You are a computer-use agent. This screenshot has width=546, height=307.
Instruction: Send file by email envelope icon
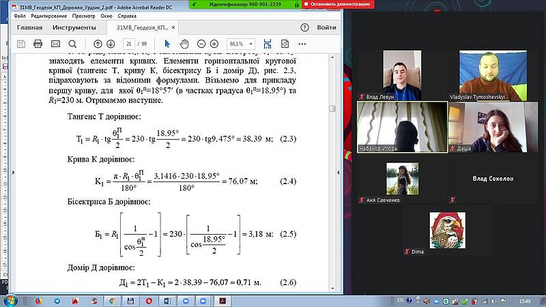click(55, 44)
